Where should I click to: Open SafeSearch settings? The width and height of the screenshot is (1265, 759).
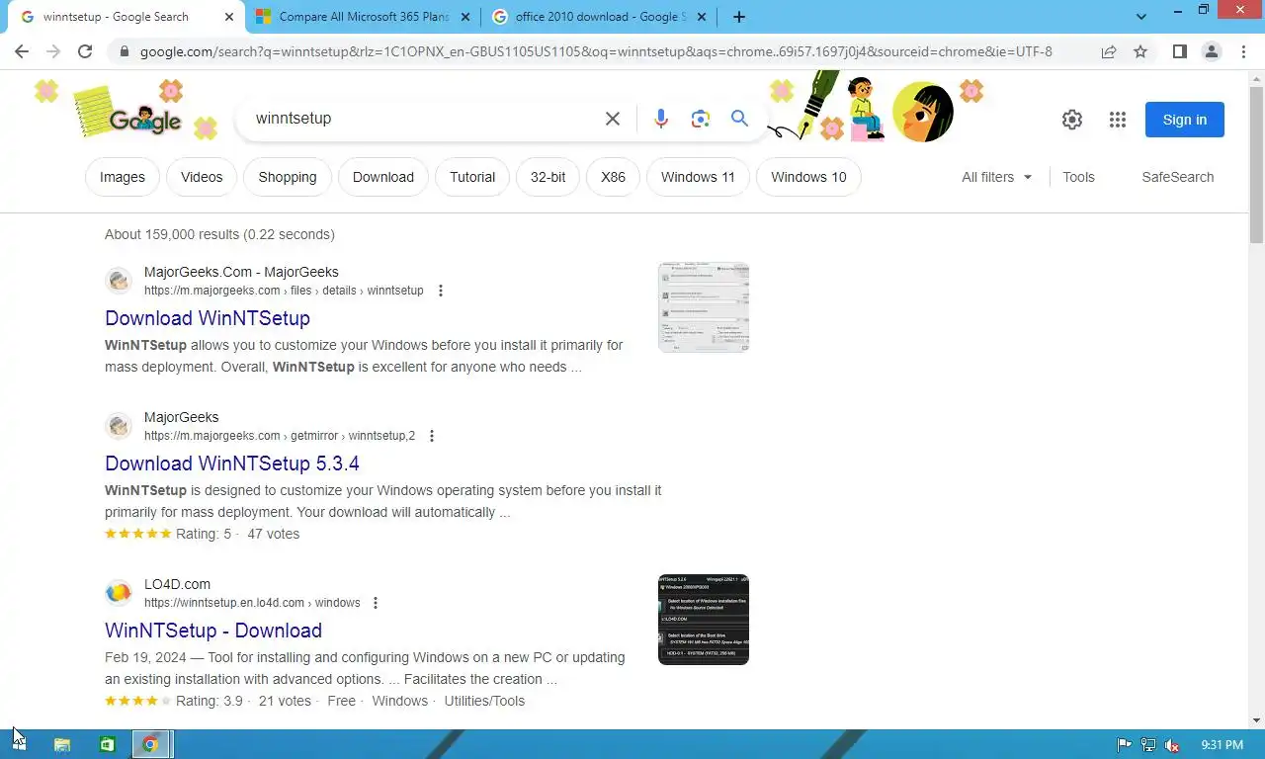pyautogui.click(x=1177, y=177)
